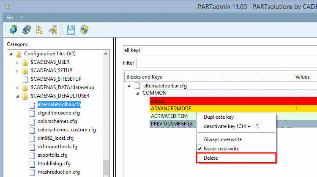Viewport: 317px width, 177px height.
Task: Click file icon beside exportdlls.cfg
Action: click(32, 155)
